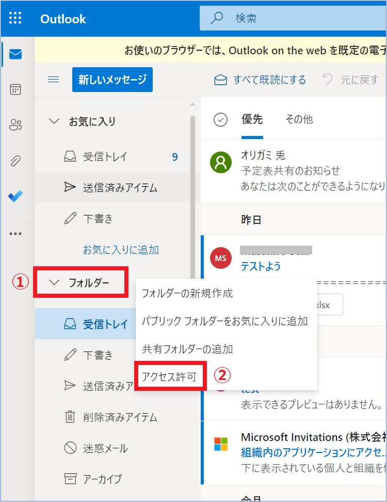Open the Mail module in sidebar
Screen dimensions: 387x502
point(15,54)
